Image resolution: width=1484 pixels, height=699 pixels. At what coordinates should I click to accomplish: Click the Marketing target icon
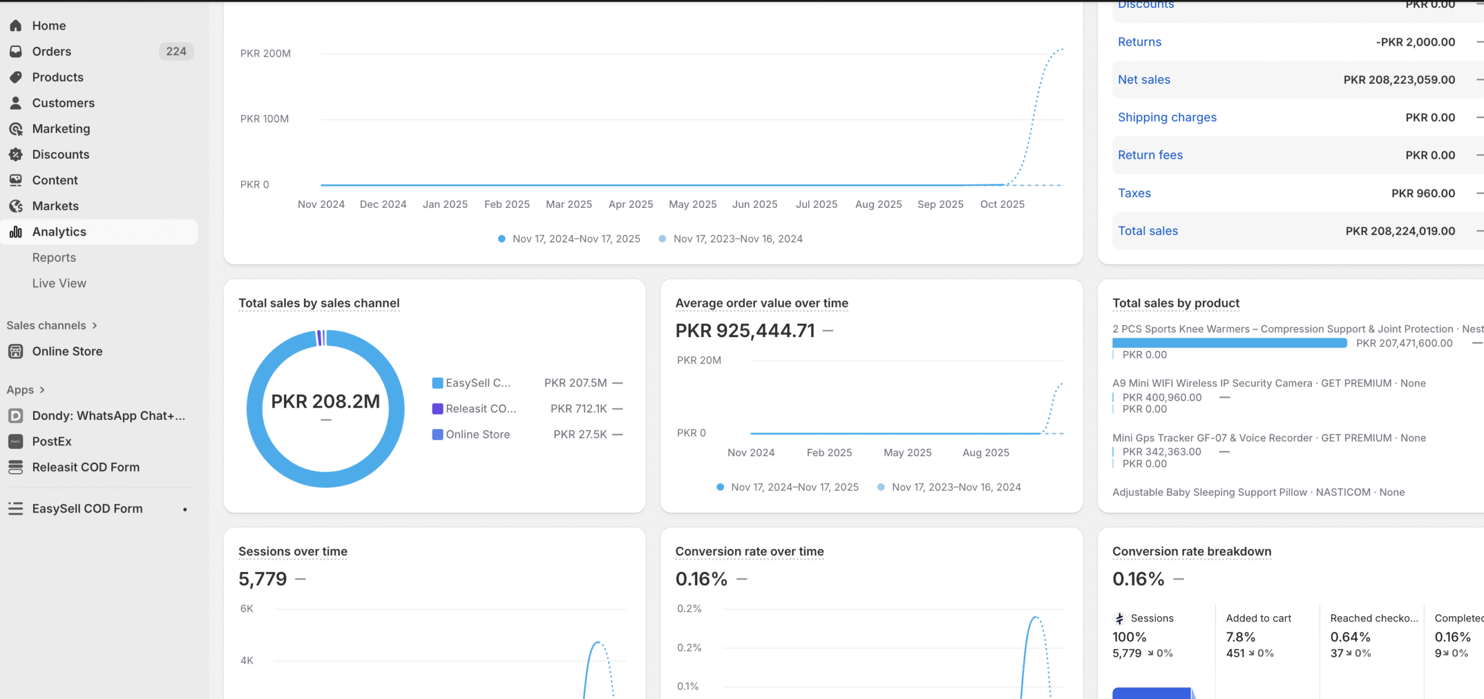coord(16,129)
